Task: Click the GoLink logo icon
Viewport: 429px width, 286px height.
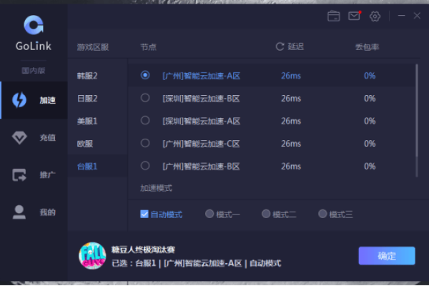Action: (34, 25)
